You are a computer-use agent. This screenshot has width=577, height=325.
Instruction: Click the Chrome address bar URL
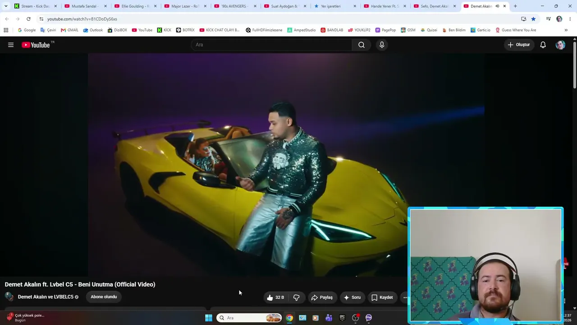[x=82, y=19]
